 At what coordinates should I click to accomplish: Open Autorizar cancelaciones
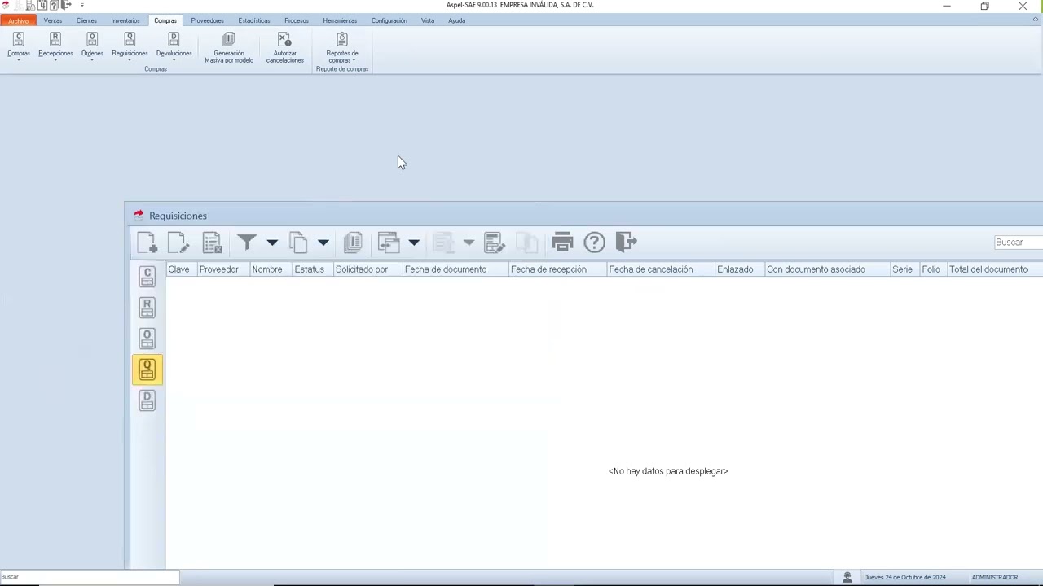284,48
